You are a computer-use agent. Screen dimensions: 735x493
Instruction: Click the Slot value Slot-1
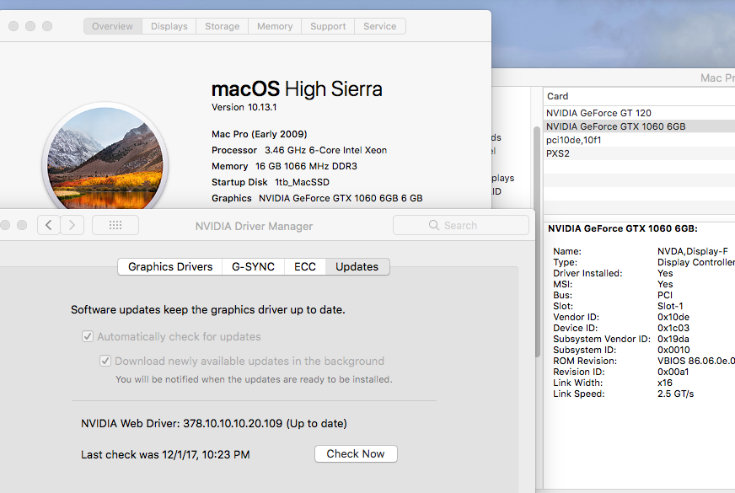click(670, 306)
